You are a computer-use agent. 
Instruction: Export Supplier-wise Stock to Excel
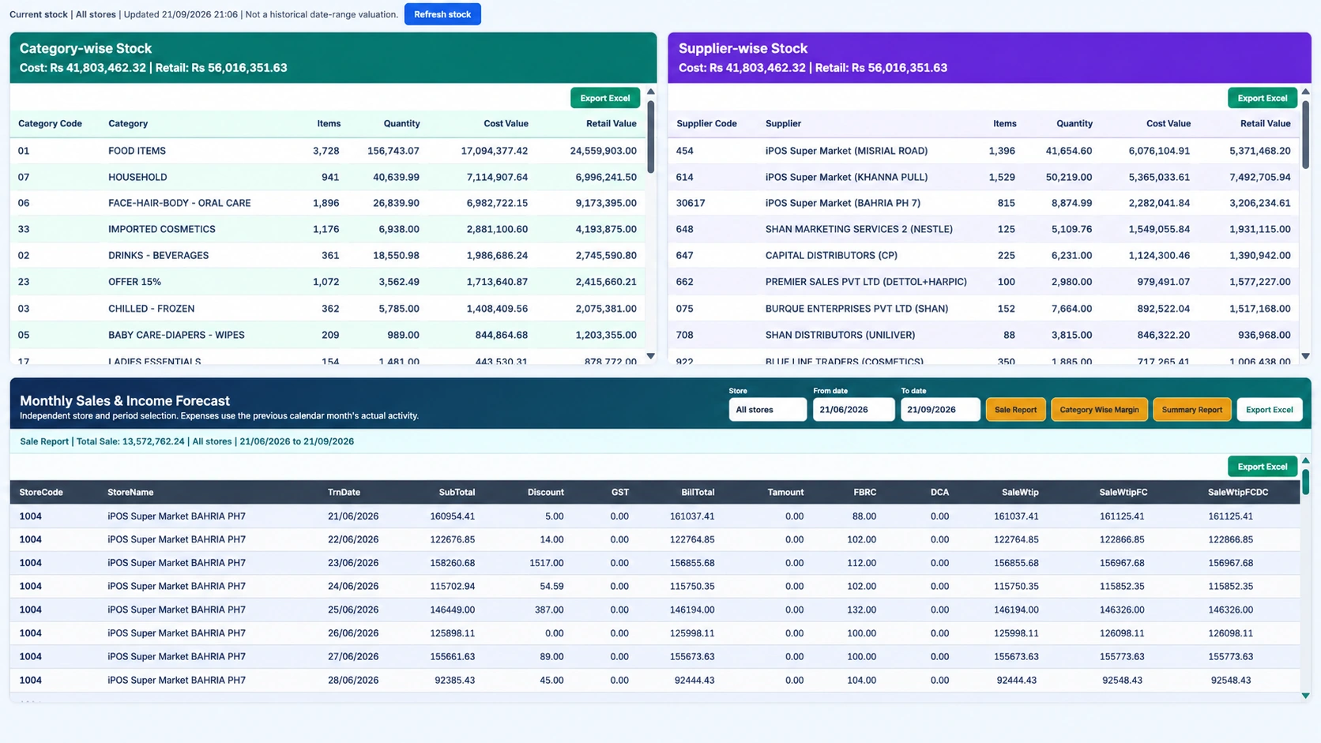tap(1262, 98)
